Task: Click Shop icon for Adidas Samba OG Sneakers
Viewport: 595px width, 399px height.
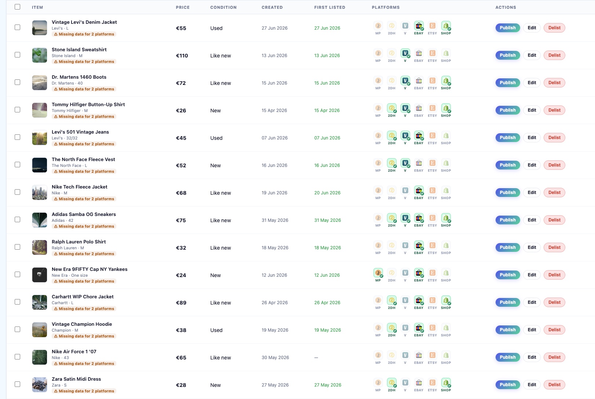Action: pos(446,218)
